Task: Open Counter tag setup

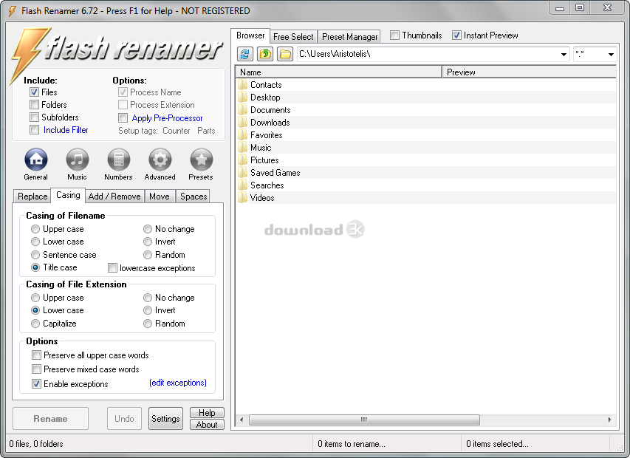Action: click(x=176, y=131)
